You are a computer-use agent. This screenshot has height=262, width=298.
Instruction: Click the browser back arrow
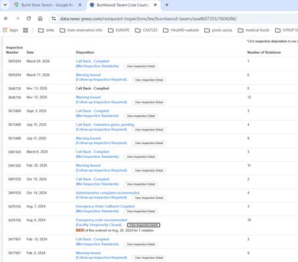(6, 18)
